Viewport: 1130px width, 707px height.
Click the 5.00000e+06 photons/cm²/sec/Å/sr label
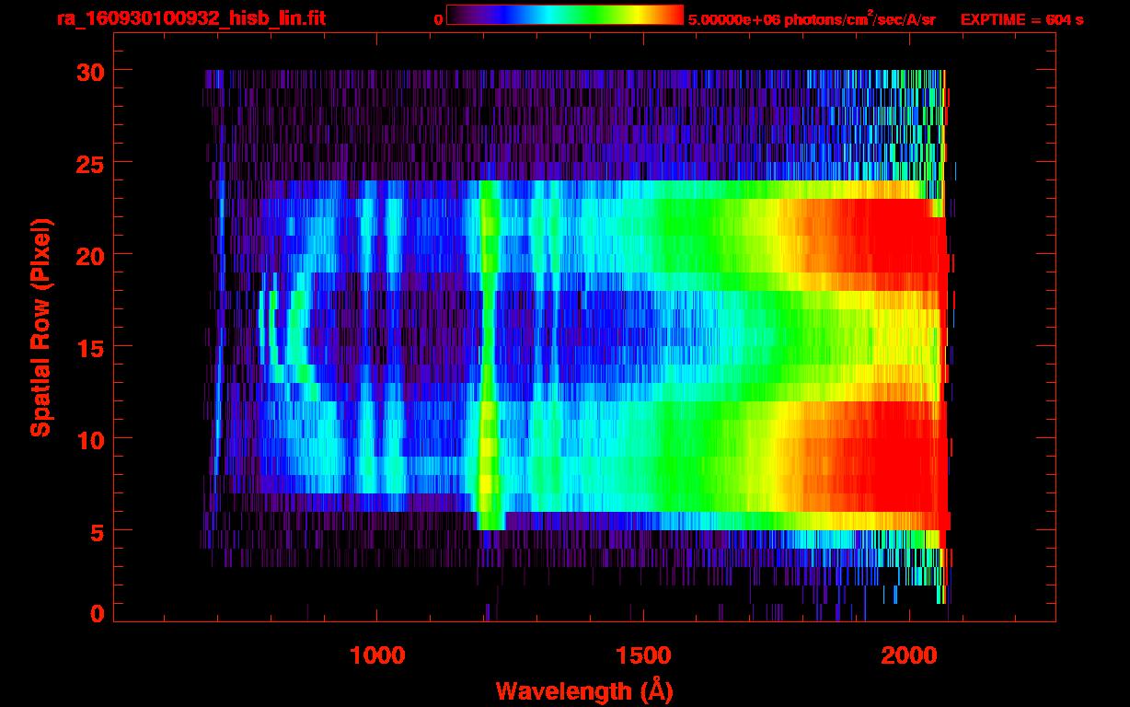coord(812,18)
